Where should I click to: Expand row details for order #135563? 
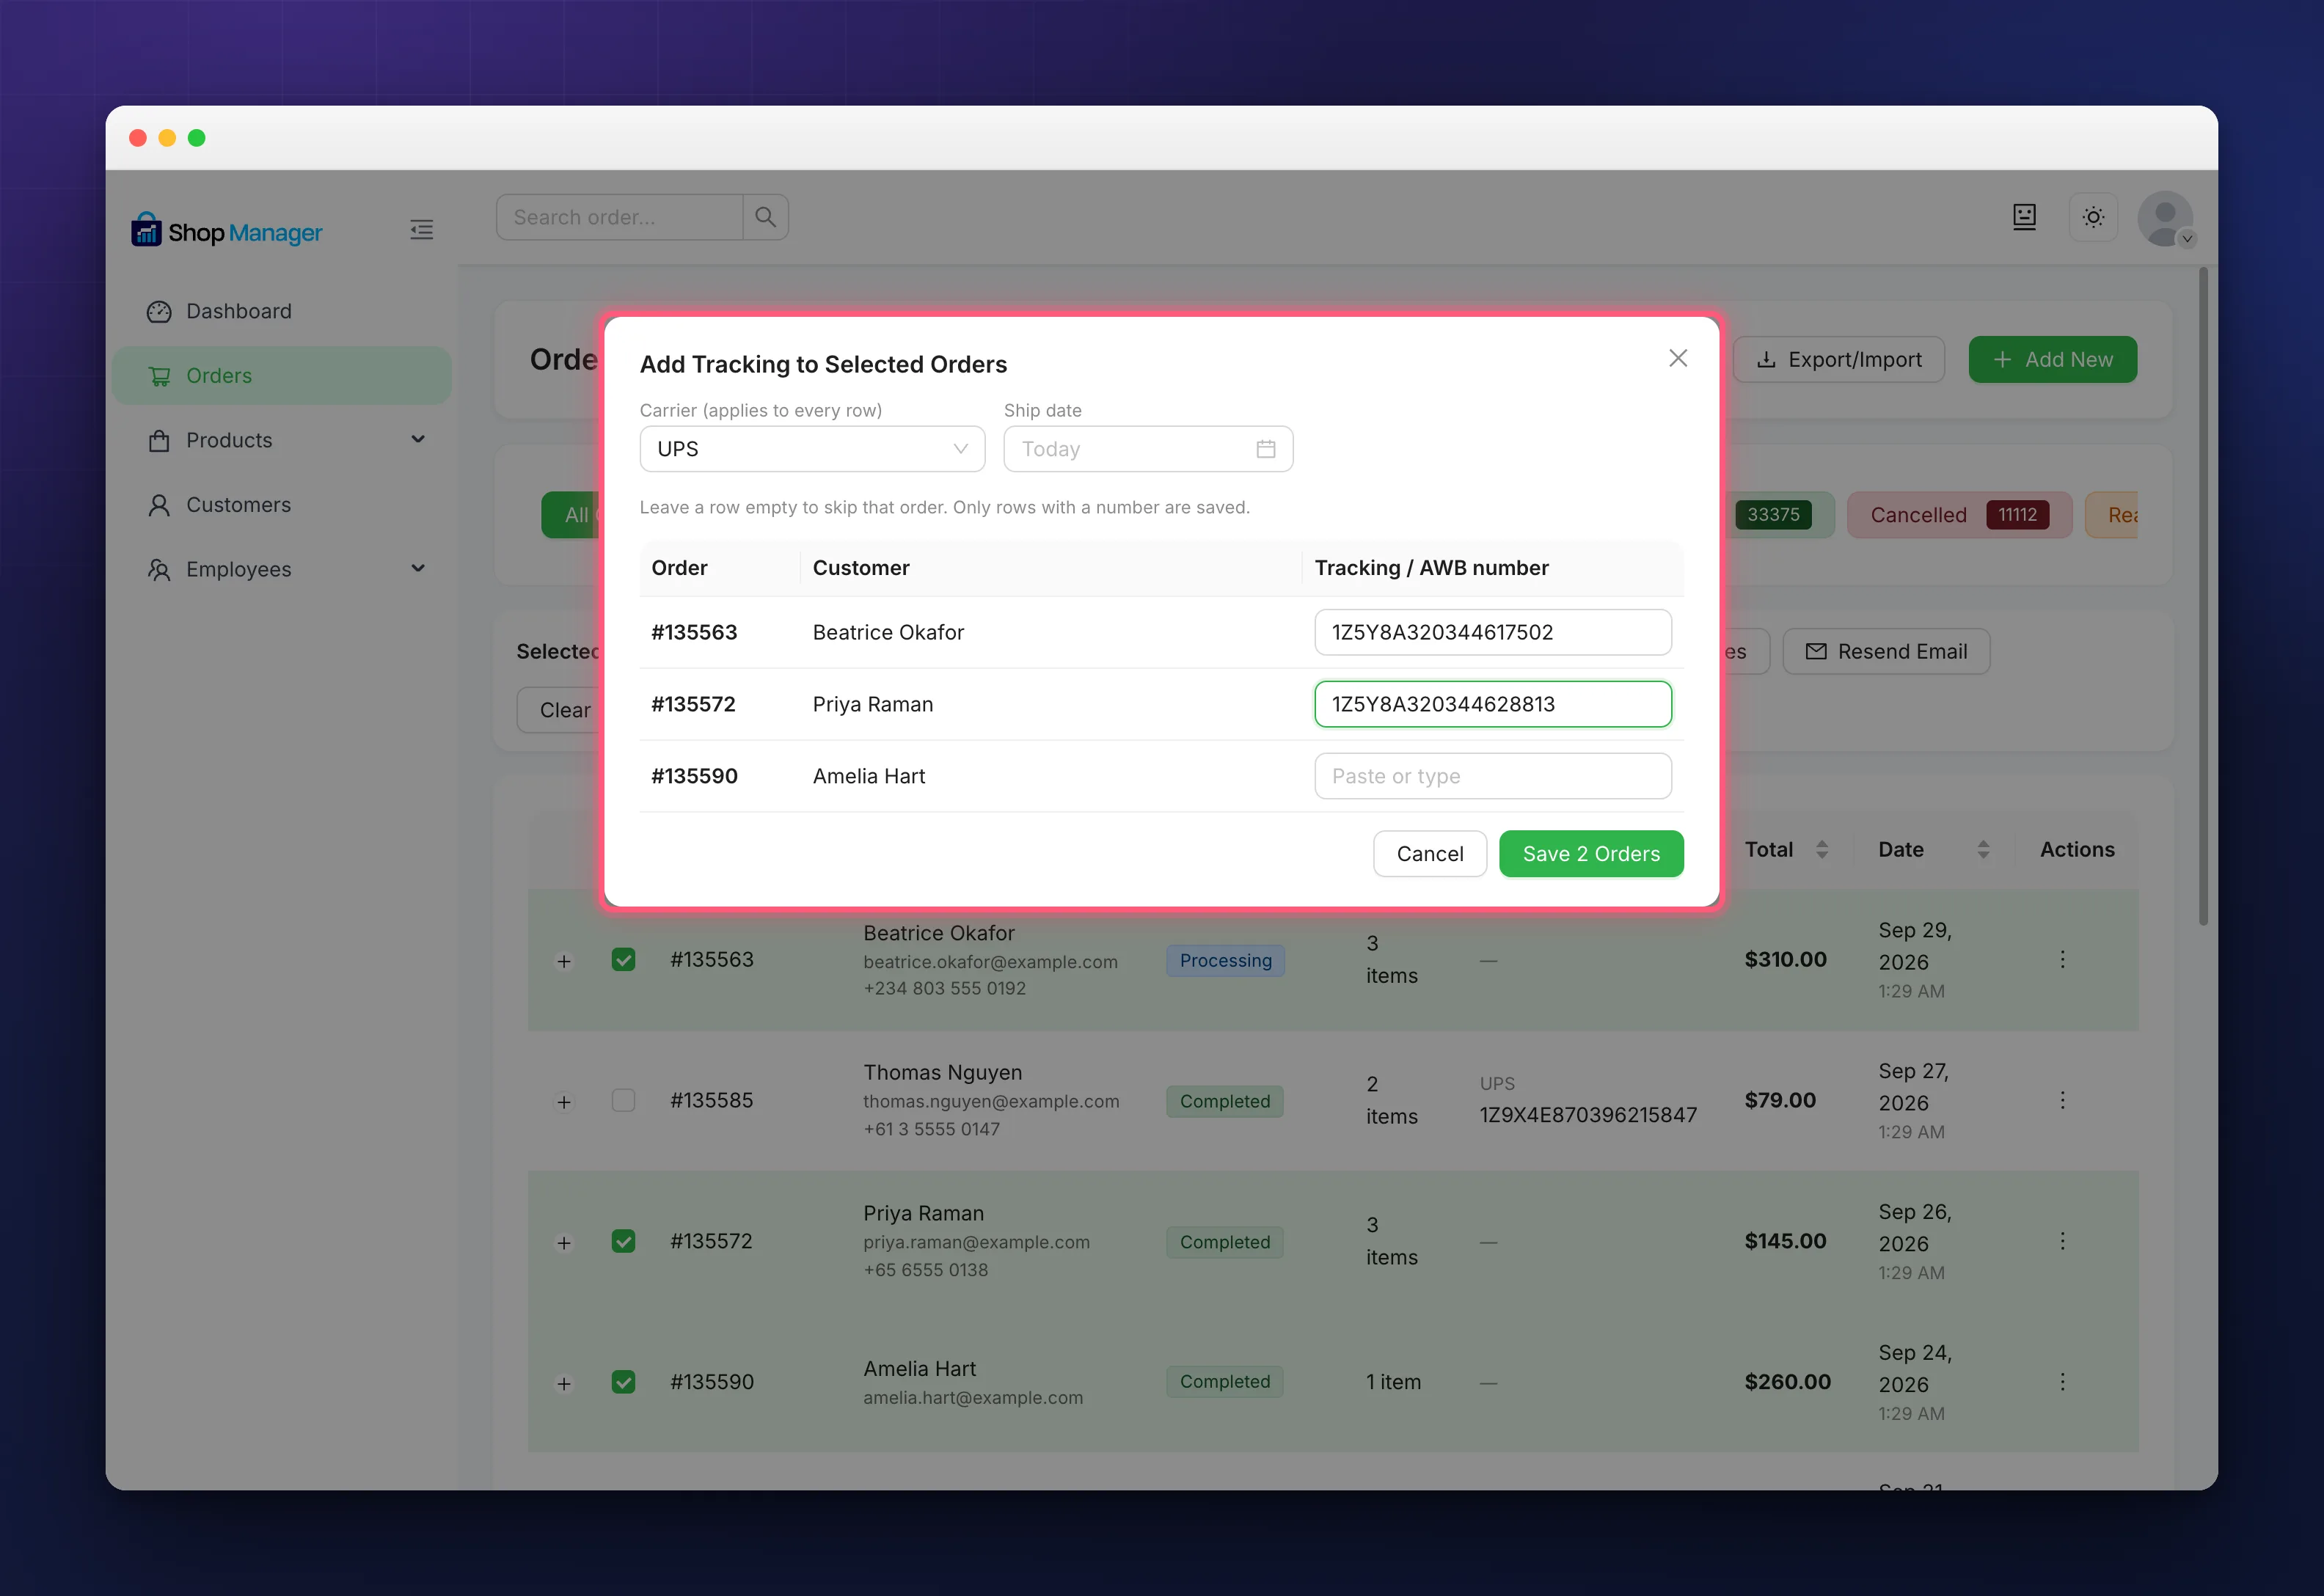[x=564, y=961]
